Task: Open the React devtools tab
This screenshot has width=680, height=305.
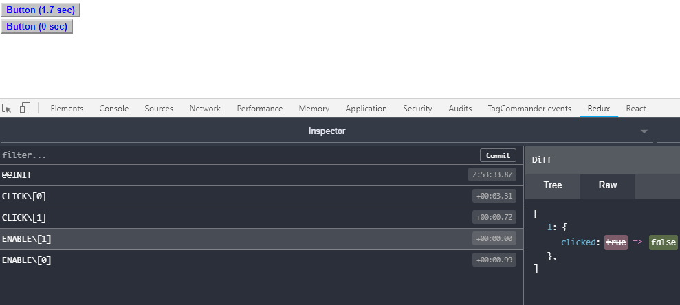Action: [635, 109]
